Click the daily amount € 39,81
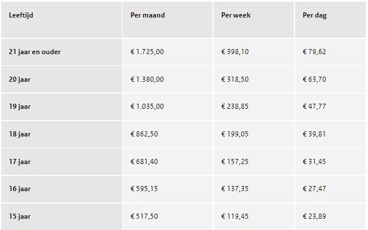Viewport: 368px width, 230px height. 314,134
